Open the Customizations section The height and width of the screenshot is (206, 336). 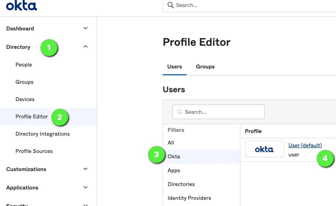pos(26,169)
